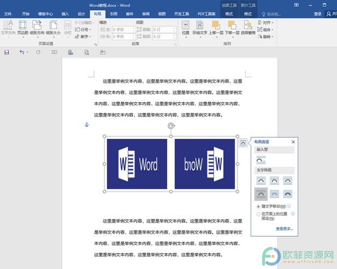Click the read mode icon in quick toolbar
The height and width of the screenshot is (269, 337).
pos(54,52)
